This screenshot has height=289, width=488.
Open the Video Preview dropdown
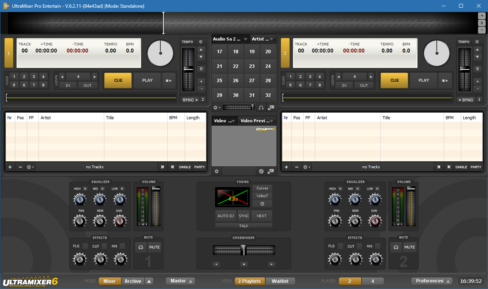(x=257, y=121)
